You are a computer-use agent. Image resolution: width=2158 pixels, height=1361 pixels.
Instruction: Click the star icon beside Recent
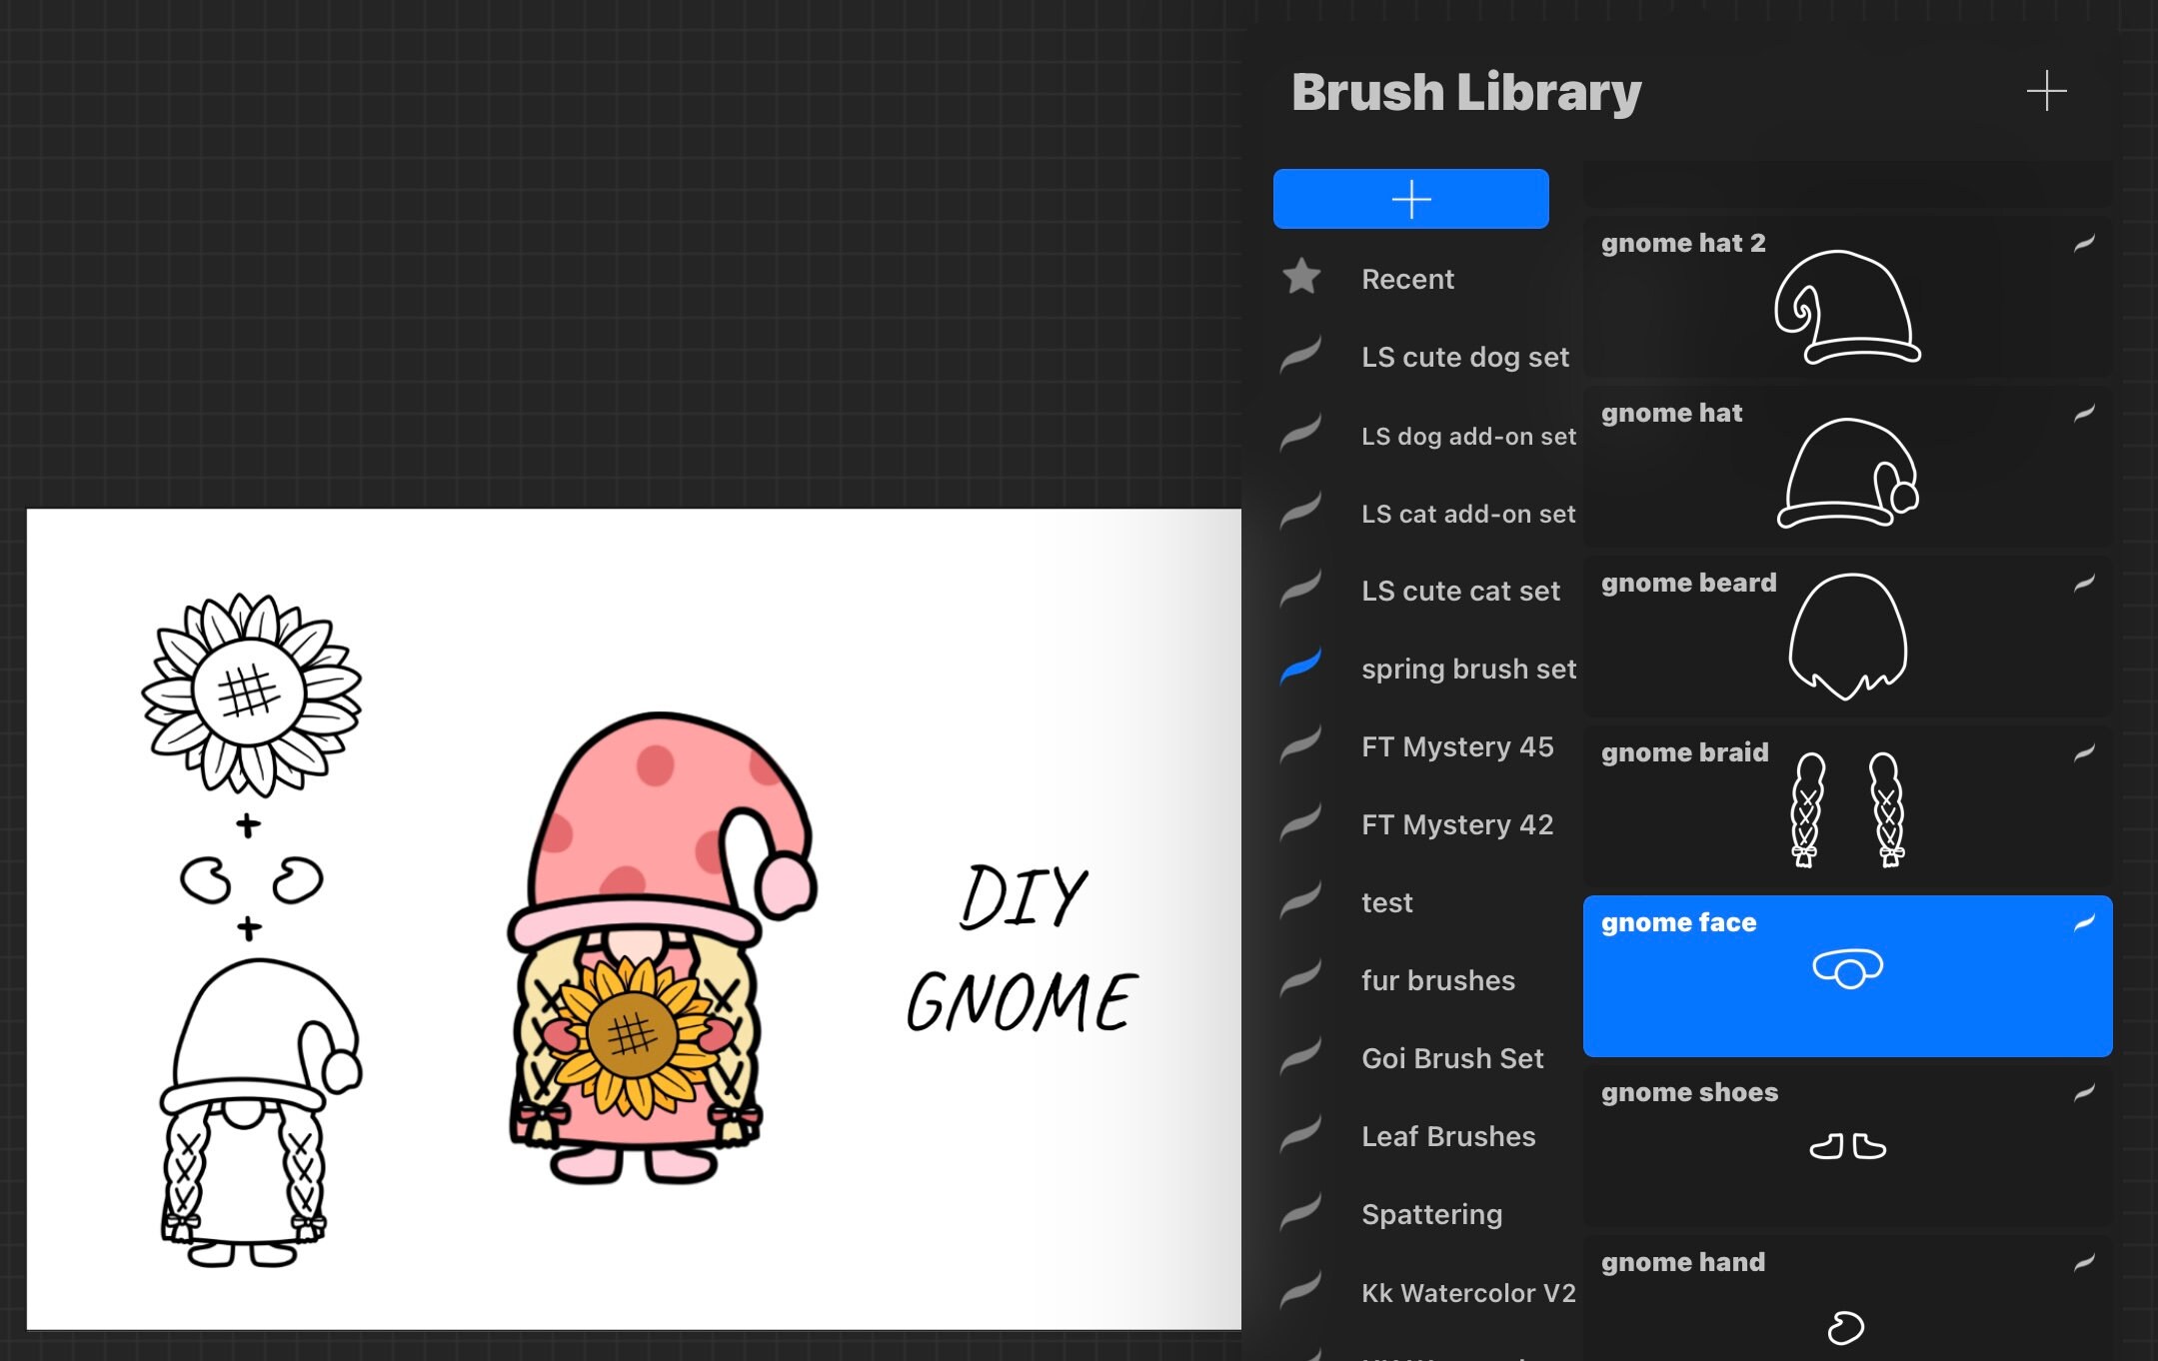(1301, 277)
